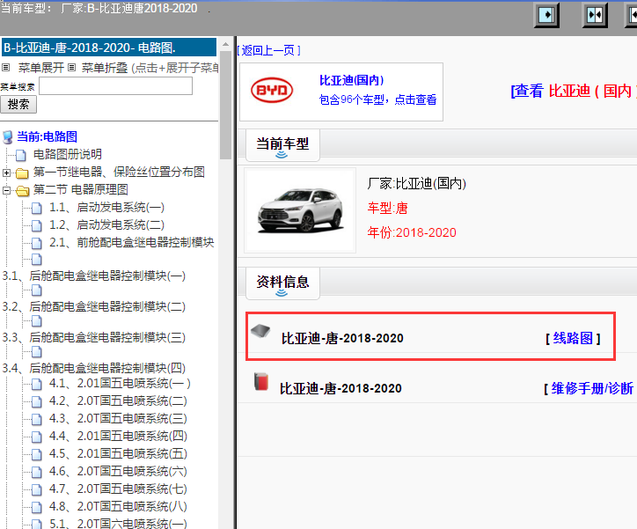Select 电路图册说明 tree item
Screen dimensions: 637x529
(x=68, y=154)
